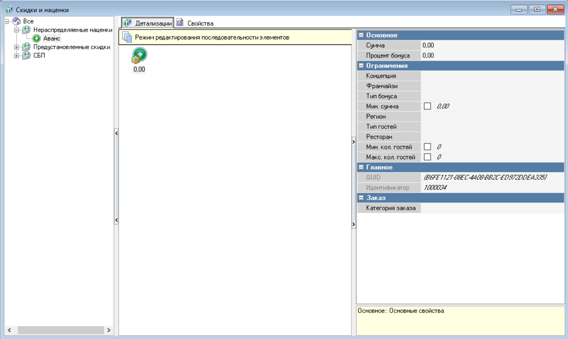
Task: Click the Предустановленные скидки folder icon
Action: click(x=27, y=47)
